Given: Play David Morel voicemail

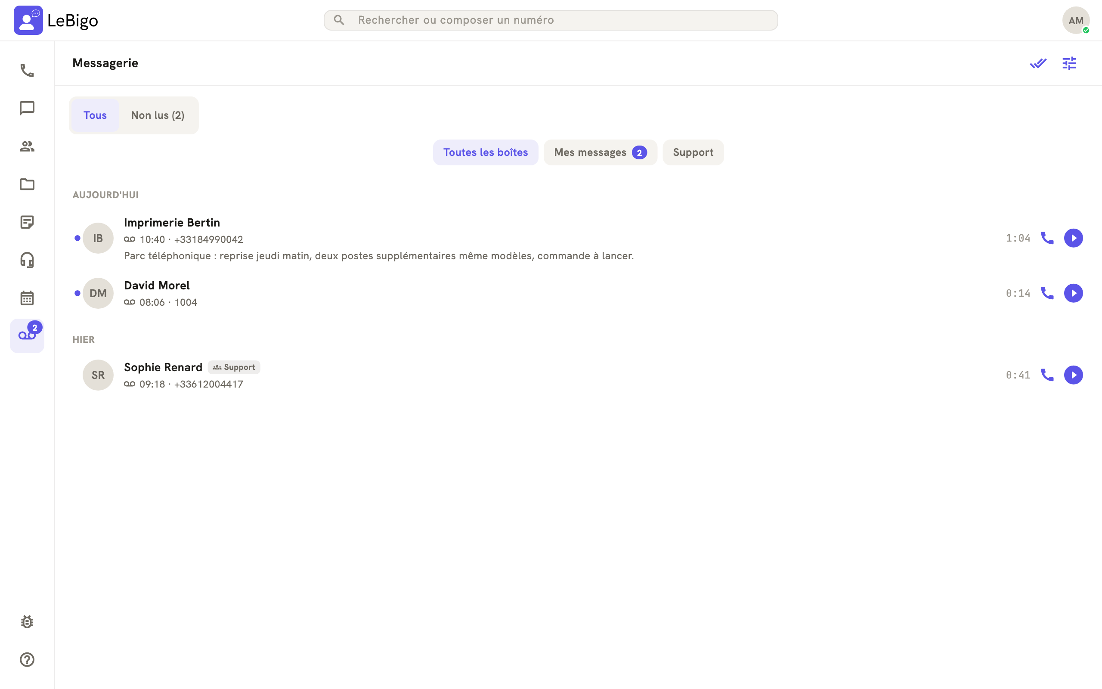Looking at the screenshot, I should click(x=1073, y=293).
